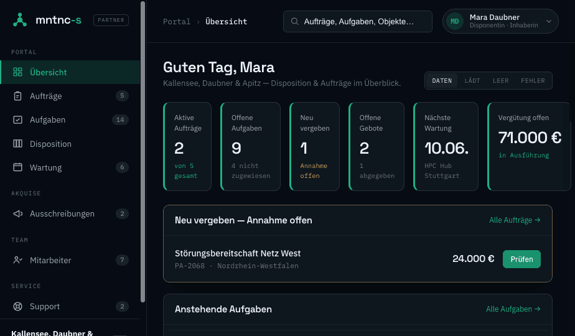Click the Aufgaben count badge 14

pos(120,119)
